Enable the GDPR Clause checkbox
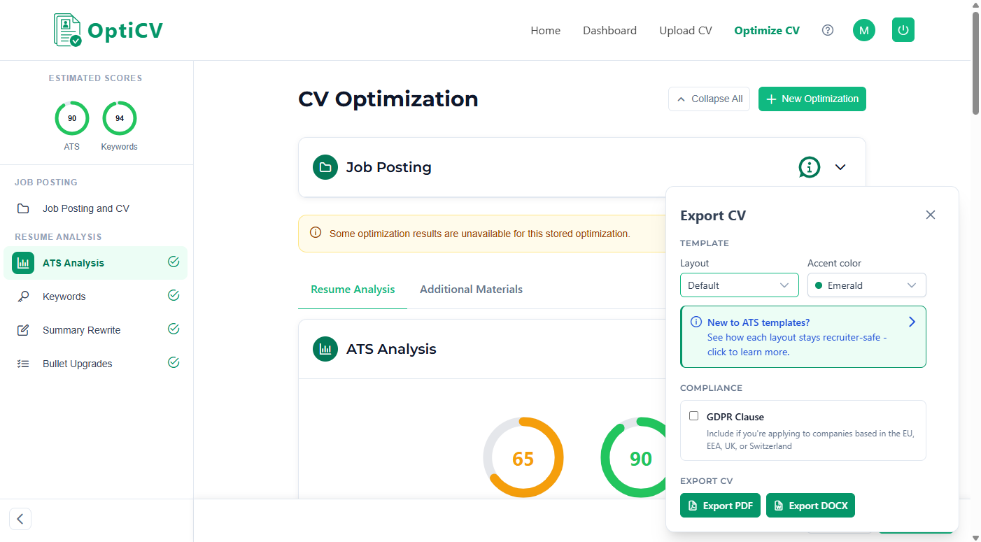The image size is (981, 542). click(693, 416)
